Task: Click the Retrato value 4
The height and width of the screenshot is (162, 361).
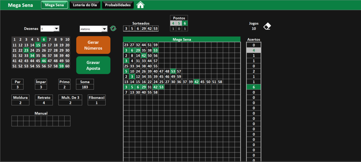Action: coord(44,103)
